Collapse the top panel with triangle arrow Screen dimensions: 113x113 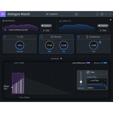click(110, 20)
